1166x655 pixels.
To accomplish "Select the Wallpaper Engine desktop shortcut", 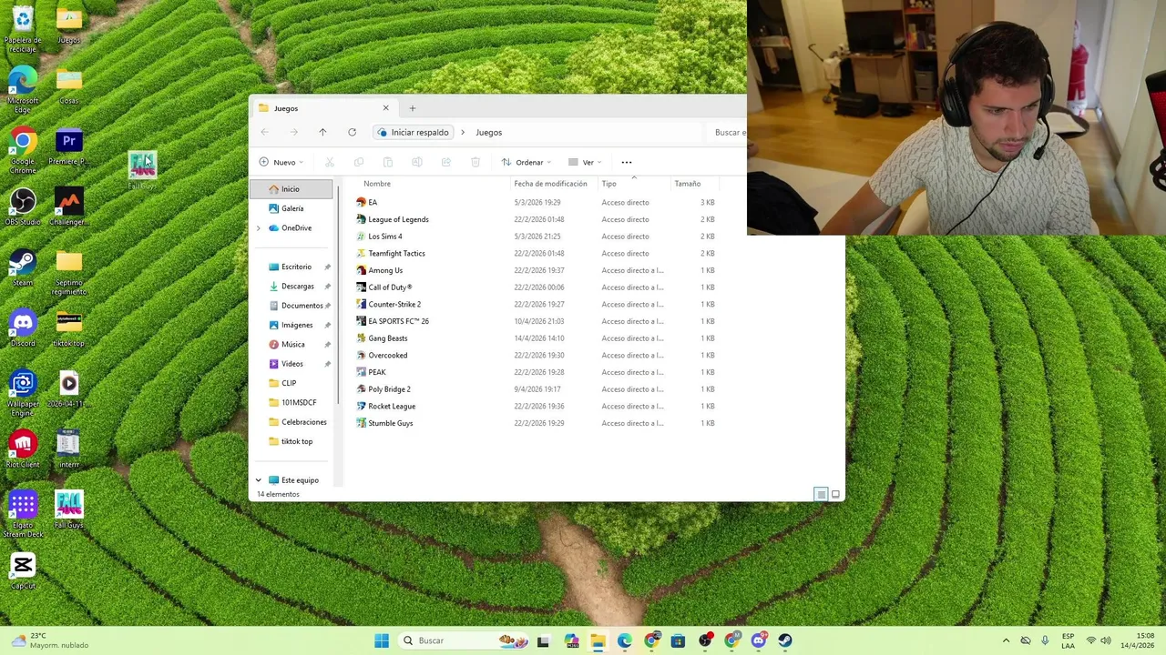I will [23, 392].
